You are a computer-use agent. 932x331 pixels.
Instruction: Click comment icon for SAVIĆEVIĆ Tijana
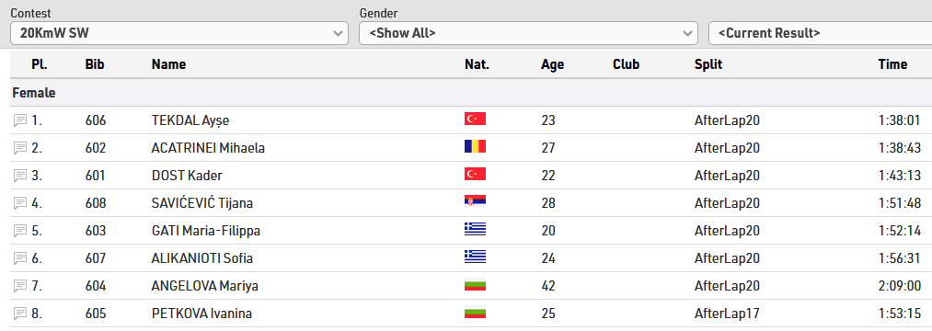(20, 203)
